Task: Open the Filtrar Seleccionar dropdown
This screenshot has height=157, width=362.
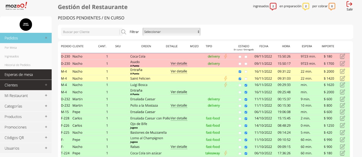Action: click(171, 32)
